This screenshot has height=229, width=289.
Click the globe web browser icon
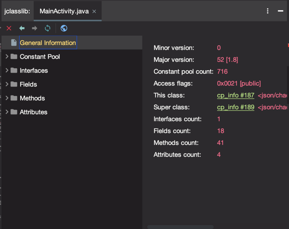point(64,28)
